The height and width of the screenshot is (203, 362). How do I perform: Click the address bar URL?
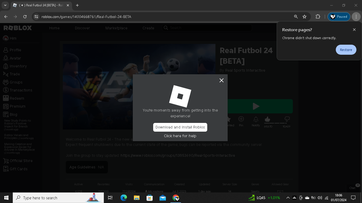point(86,17)
